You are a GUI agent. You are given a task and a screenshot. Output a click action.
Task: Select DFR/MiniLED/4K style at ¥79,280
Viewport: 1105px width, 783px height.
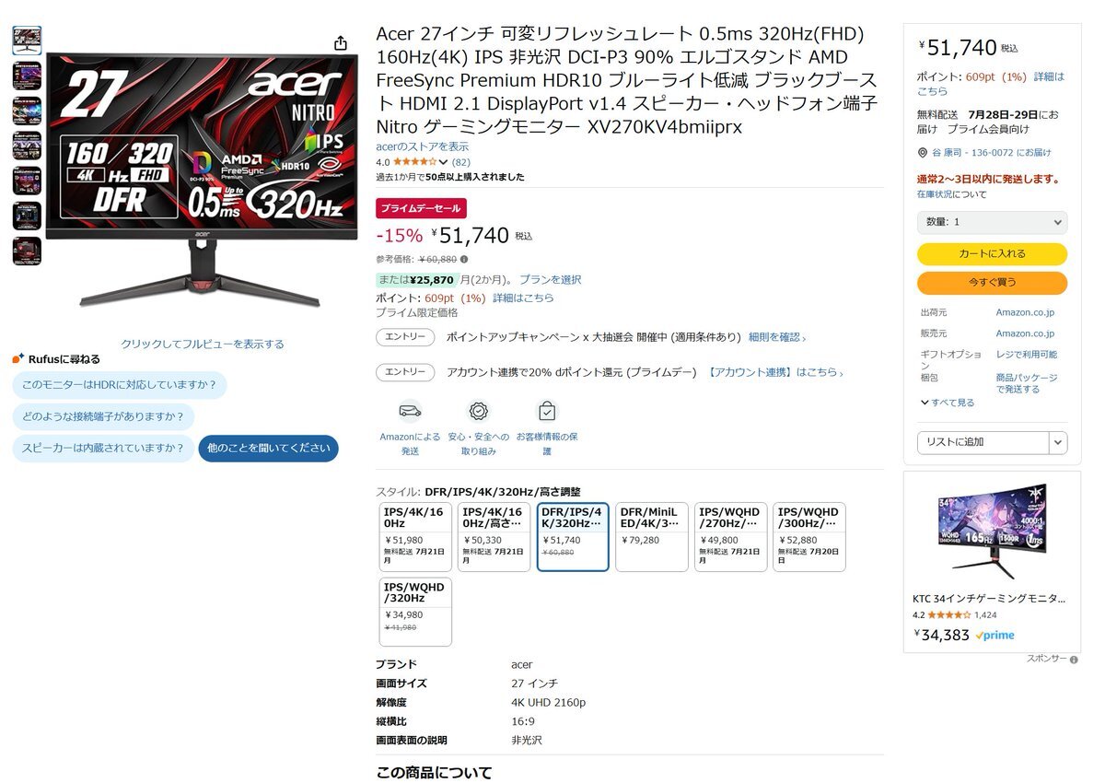click(x=651, y=537)
